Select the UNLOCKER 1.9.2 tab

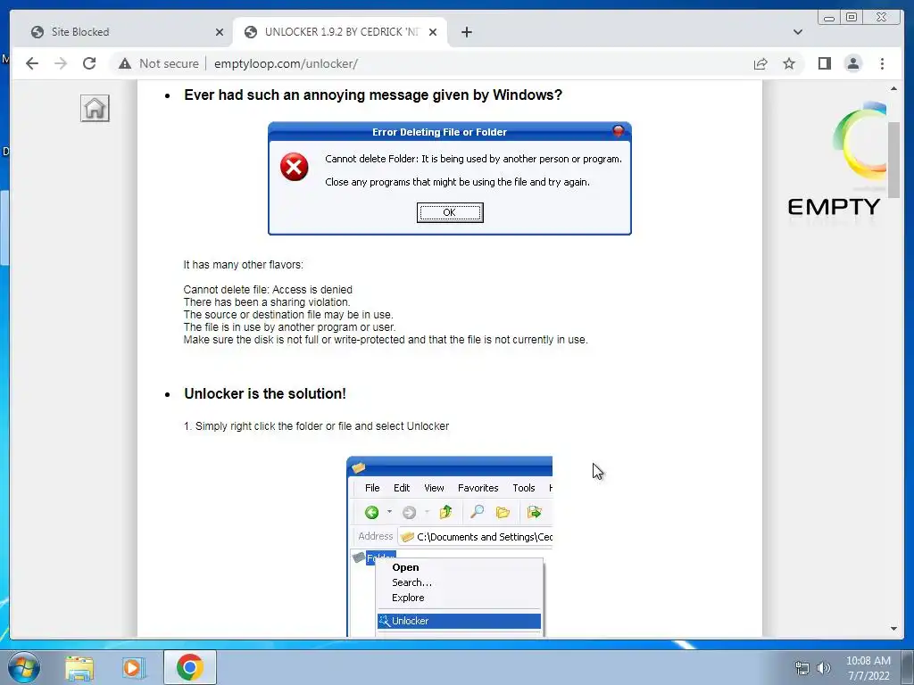[338, 32]
